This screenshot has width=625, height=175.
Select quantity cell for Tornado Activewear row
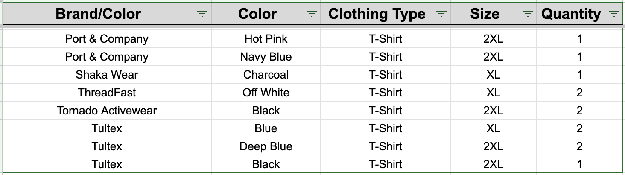tap(579, 111)
